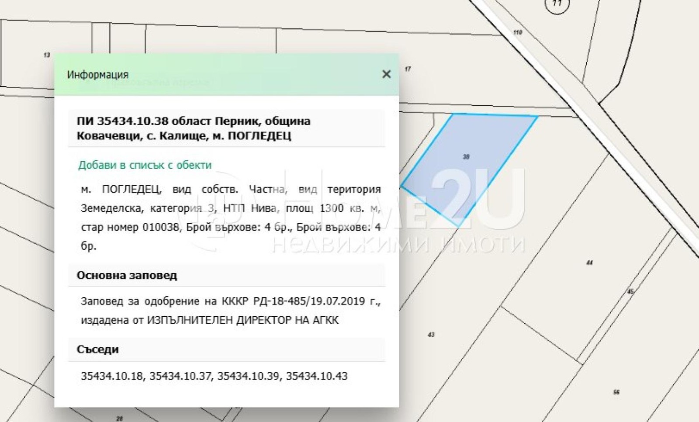
Task: Click parcel label 45 on map
Action: click(630, 291)
